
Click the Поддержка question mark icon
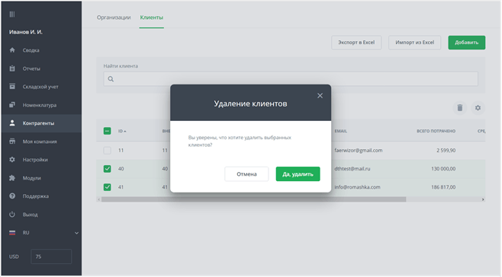pos(12,196)
